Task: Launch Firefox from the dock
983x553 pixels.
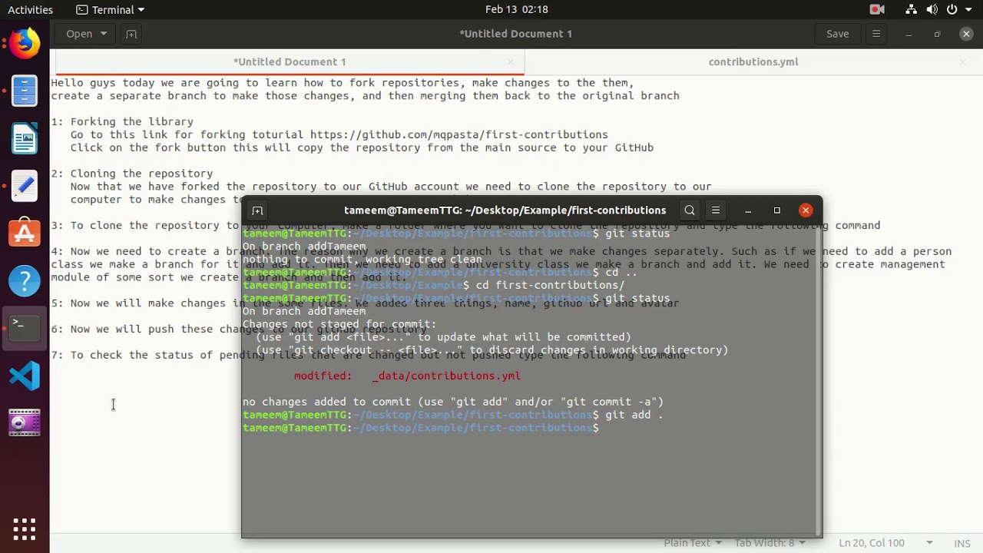Action: click(25, 43)
